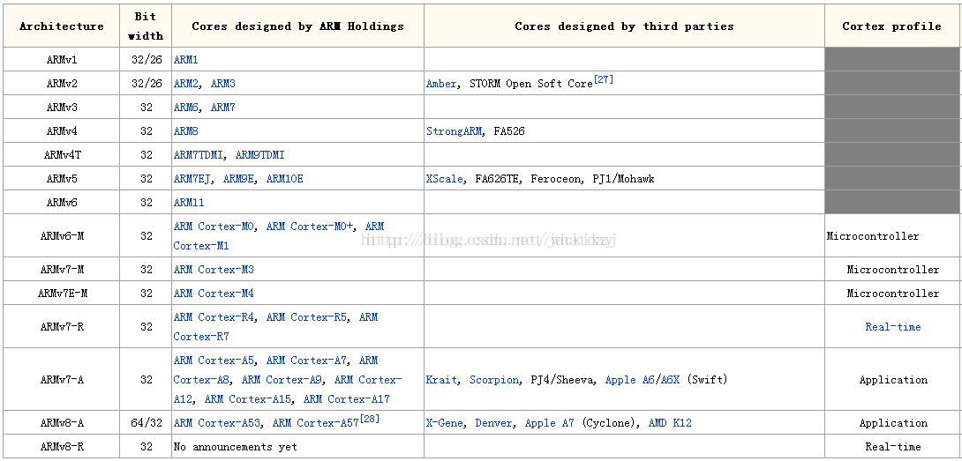Click FA526 text in ARMv4 row
Screen dimensions: 962x461
coord(509,131)
